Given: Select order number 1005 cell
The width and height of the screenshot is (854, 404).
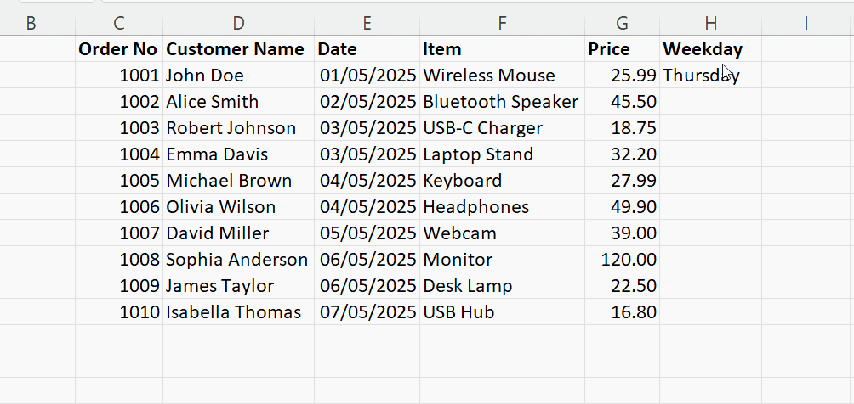Looking at the screenshot, I should (x=119, y=181).
